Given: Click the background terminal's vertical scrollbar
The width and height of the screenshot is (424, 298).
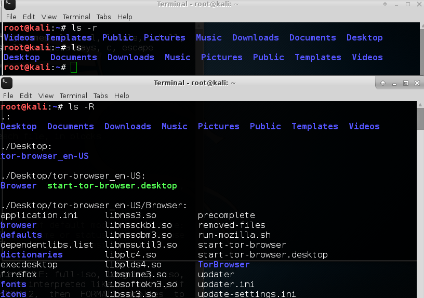Looking at the screenshot, I should [x=422, y=49].
